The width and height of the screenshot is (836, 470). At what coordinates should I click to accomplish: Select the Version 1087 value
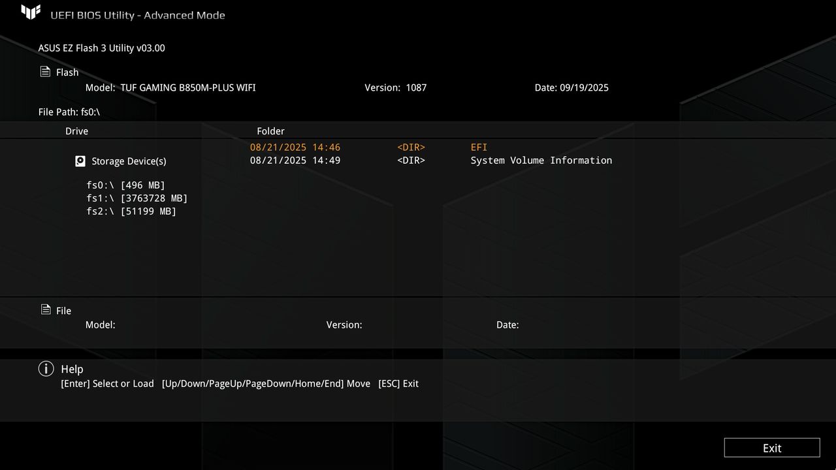[417, 87]
